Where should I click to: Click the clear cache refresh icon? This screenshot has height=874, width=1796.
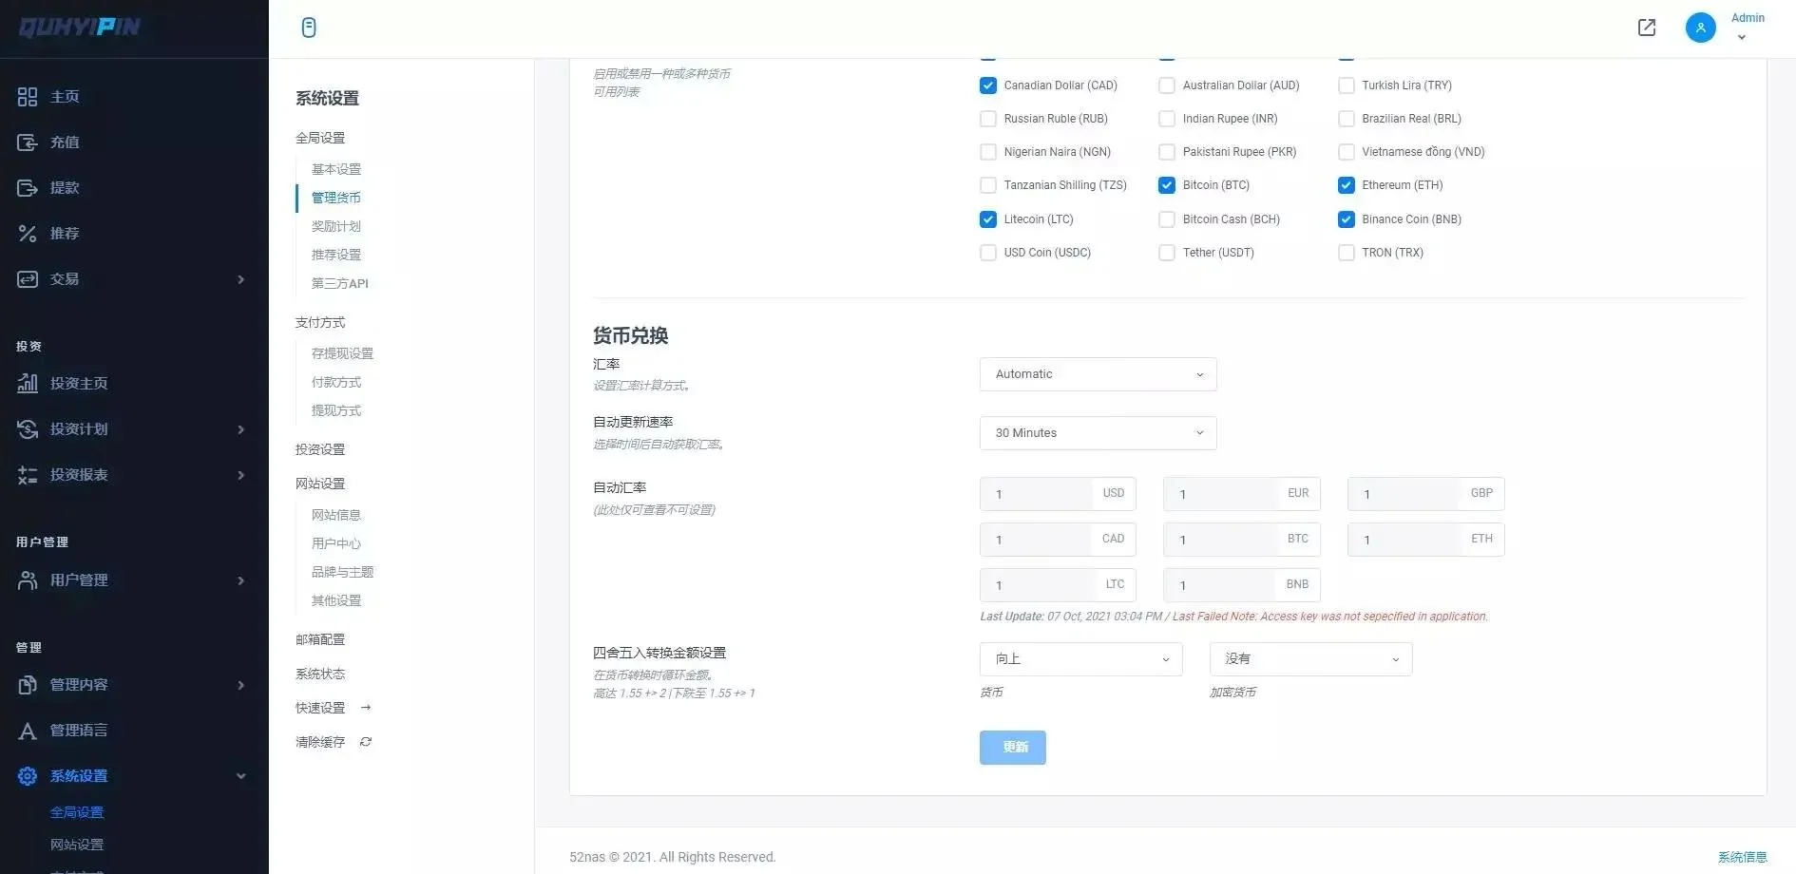[x=366, y=742]
